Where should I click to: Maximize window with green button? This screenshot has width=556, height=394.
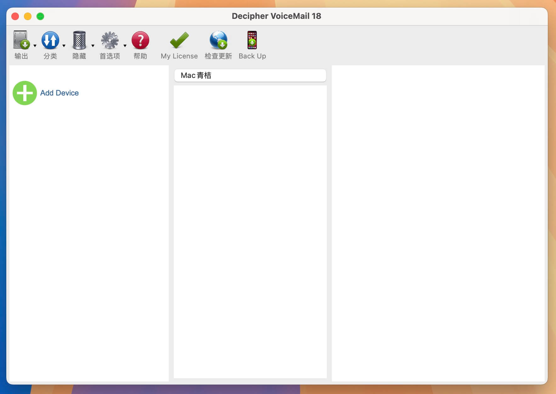pos(40,16)
